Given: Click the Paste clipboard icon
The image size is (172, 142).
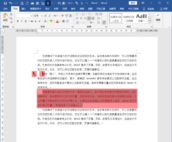Looking at the screenshot, I should coord(5,16).
